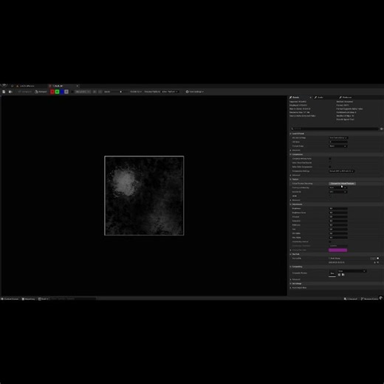Click Convert to Virtual Texture button
The width and height of the screenshot is (384, 384).
coord(342,184)
